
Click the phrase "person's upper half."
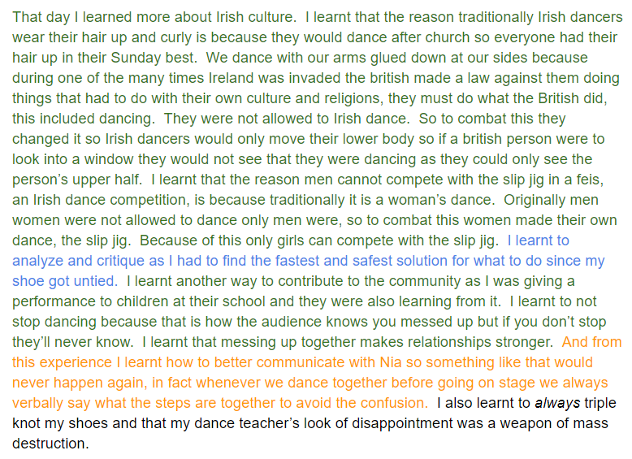coord(77,180)
